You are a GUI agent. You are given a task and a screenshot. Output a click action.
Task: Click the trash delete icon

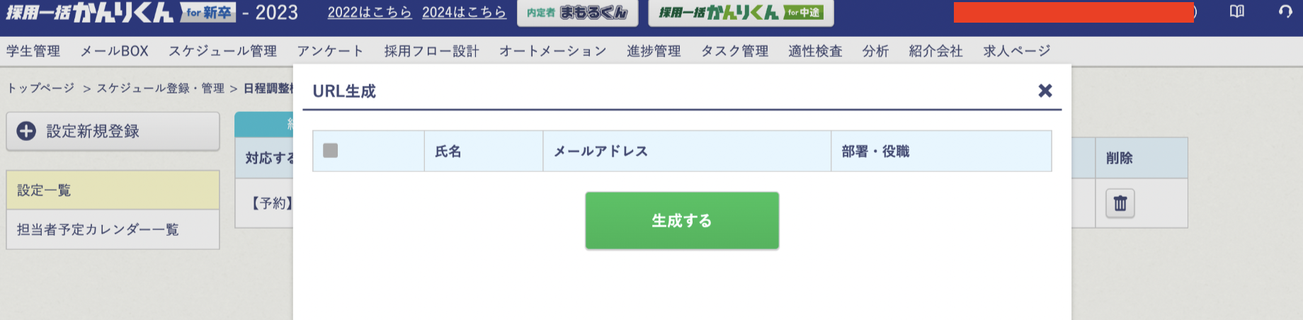click(1120, 204)
